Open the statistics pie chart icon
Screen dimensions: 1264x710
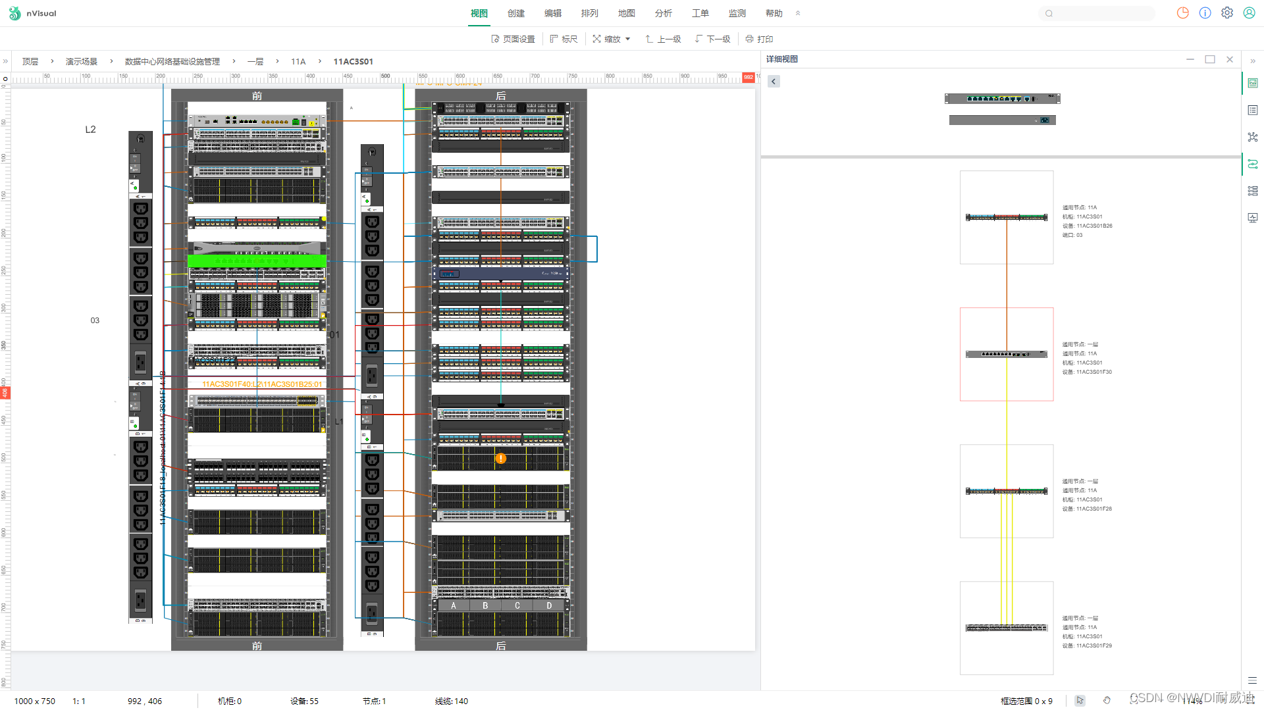tap(1183, 13)
